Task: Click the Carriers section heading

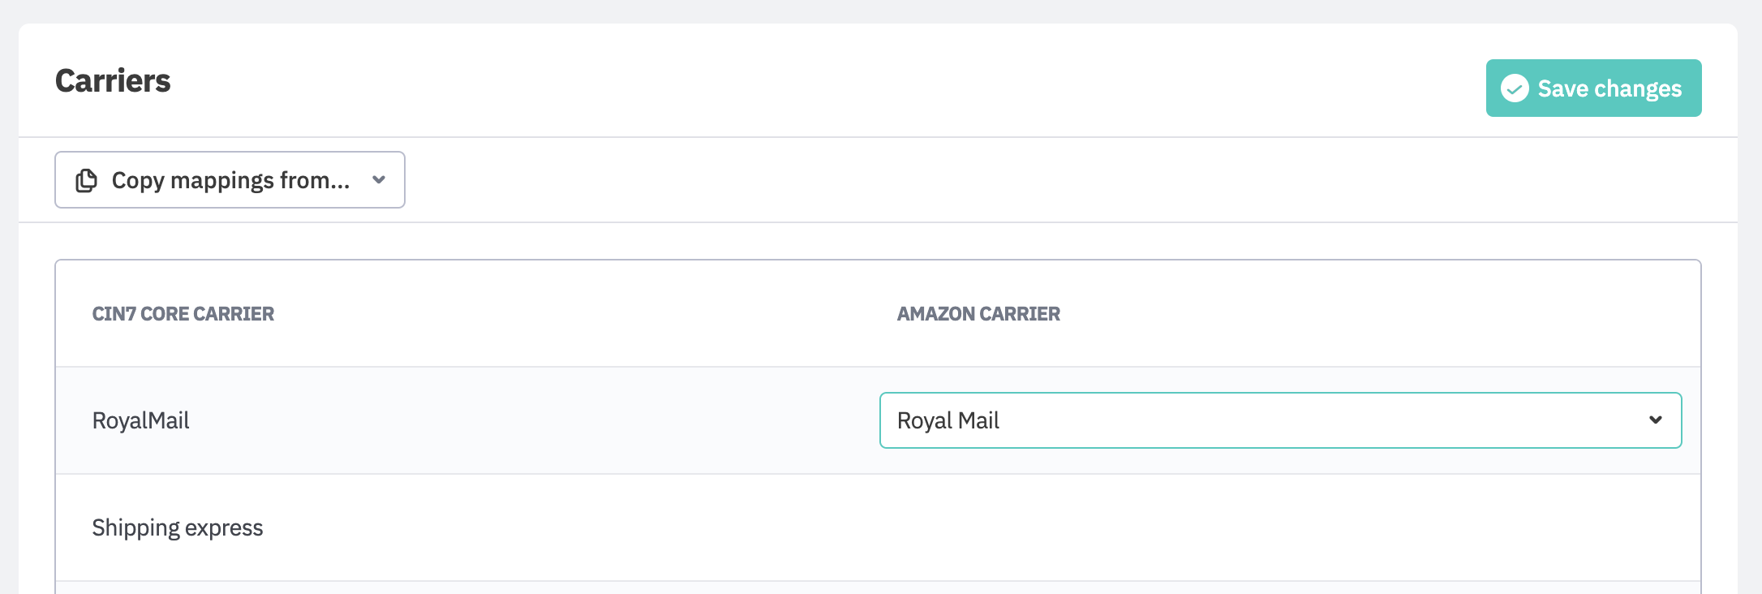Action: tap(113, 81)
